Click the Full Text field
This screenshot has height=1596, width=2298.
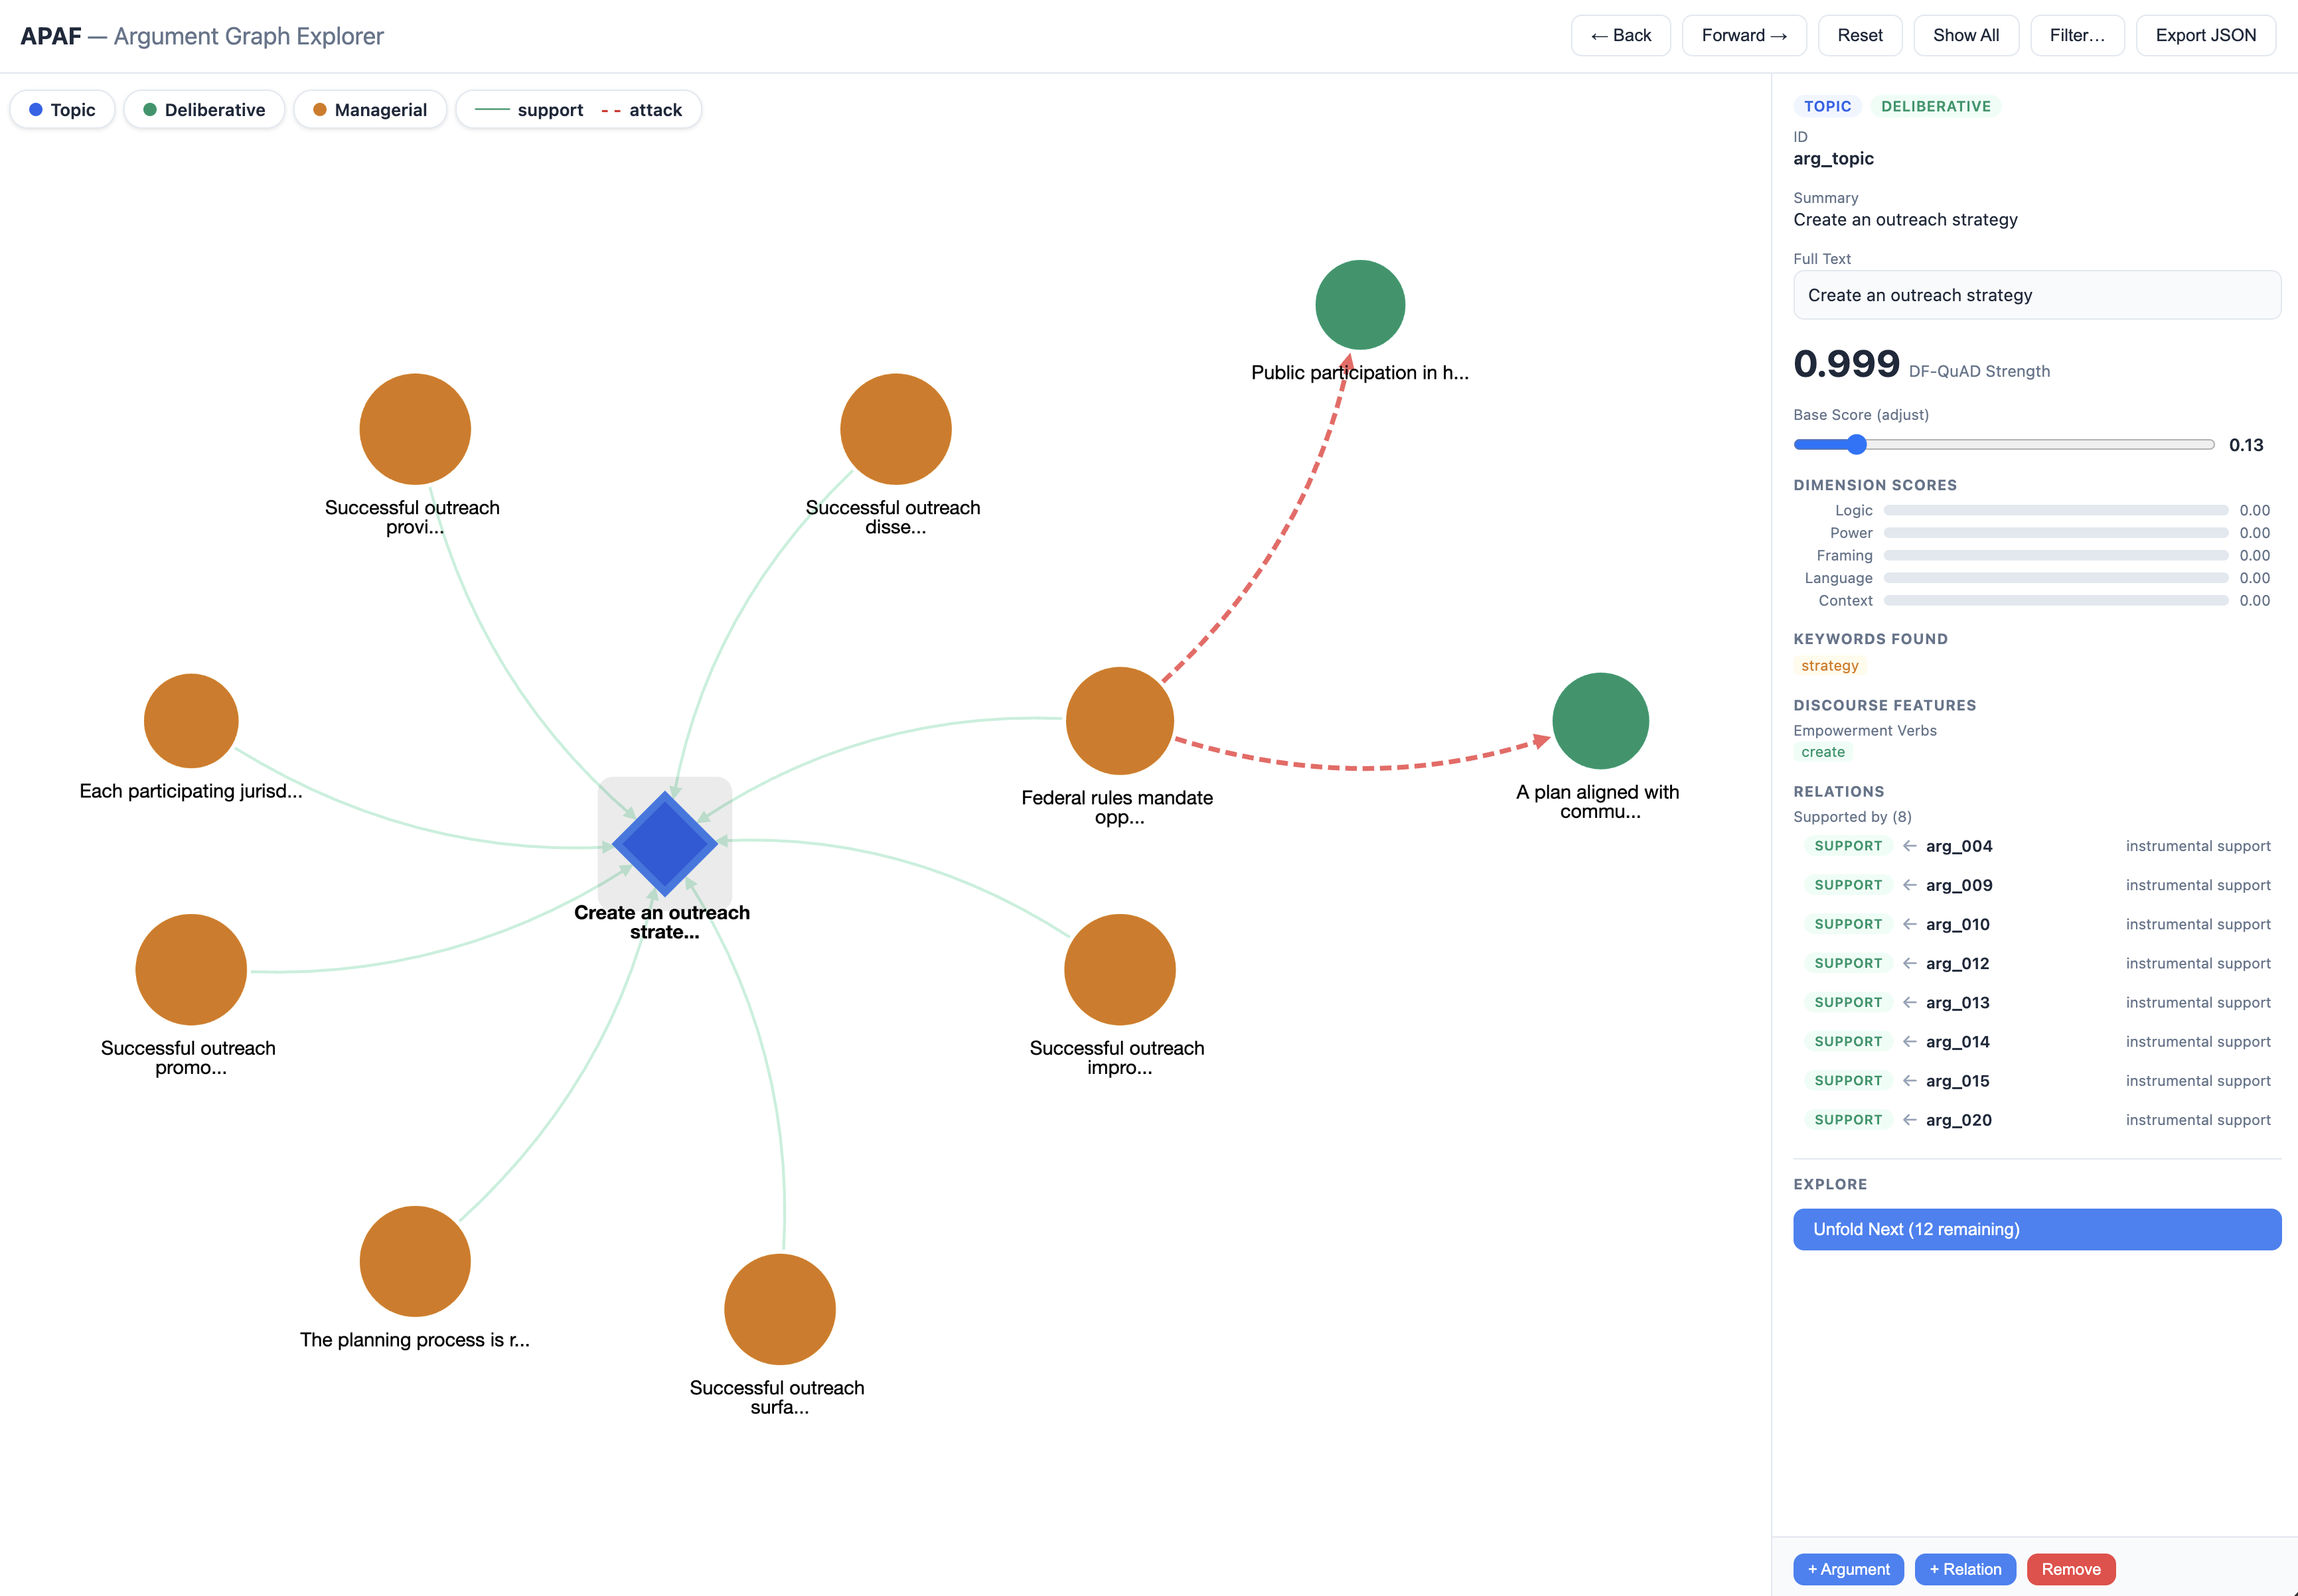click(x=2037, y=295)
